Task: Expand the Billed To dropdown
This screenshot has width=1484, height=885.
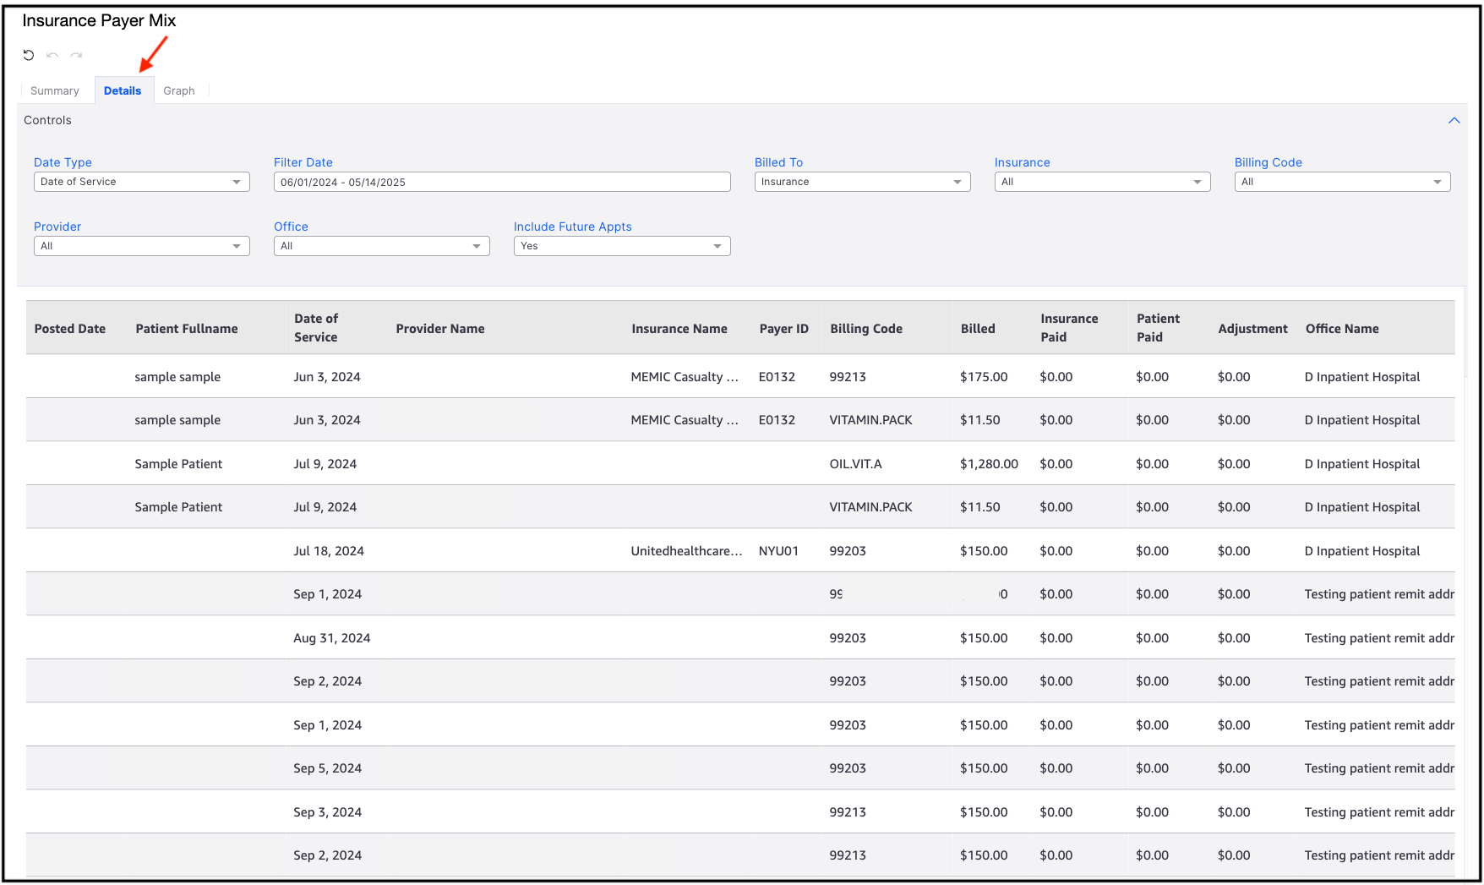Action: [861, 182]
